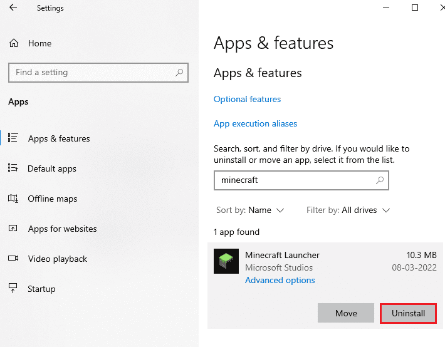Click the Video playback sidebar icon
This screenshot has width=445, height=347.
click(x=13, y=259)
